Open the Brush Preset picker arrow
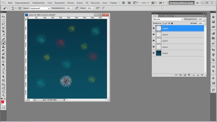The width and height of the screenshot is (217, 122). (16, 8)
